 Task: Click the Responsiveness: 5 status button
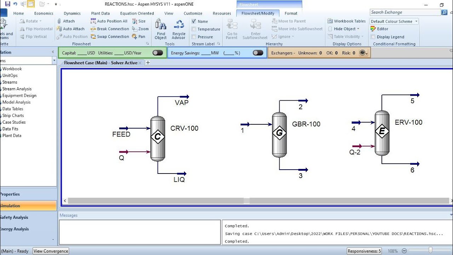[364, 251]
